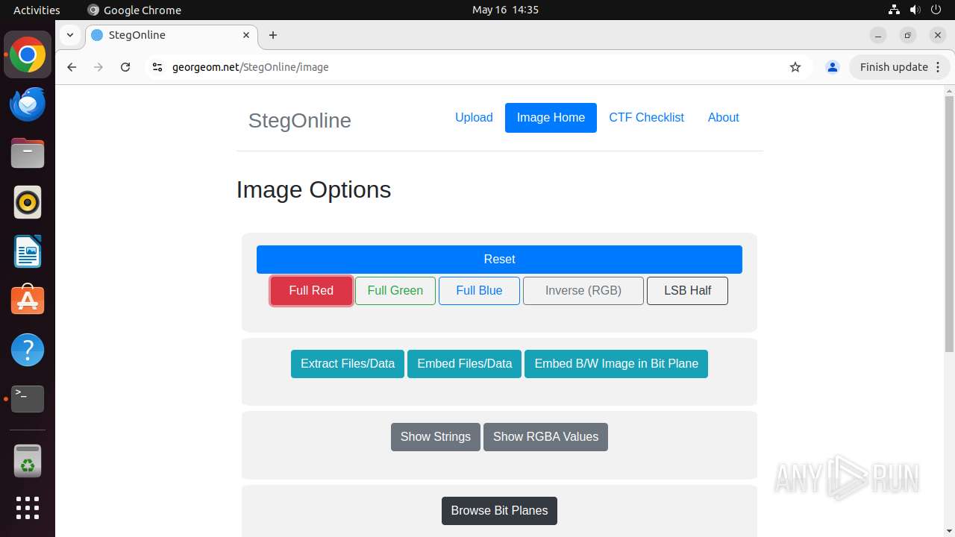Viewport: 955px width, 537px height.
Task: Apply the Full Blue filter
Action: (479, 291)
